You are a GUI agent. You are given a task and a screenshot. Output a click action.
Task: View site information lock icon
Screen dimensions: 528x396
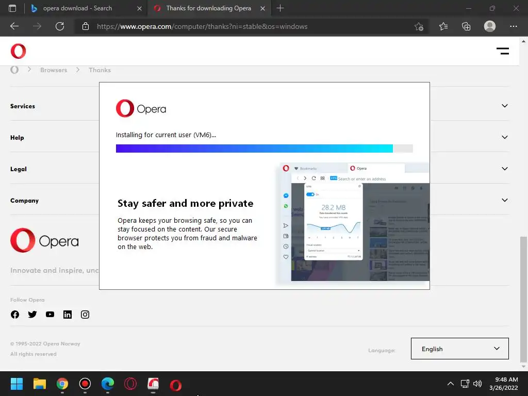(86, 26)
